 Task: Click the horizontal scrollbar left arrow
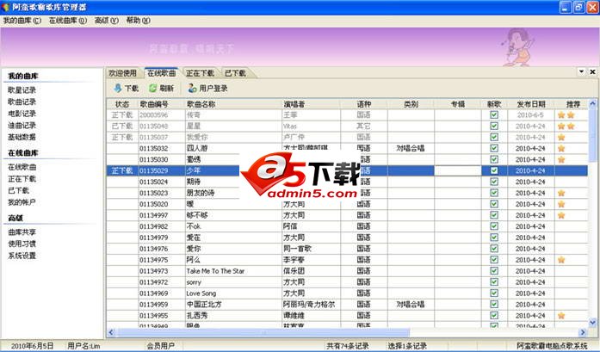[x=111, y=332]
